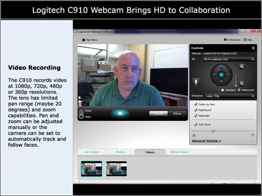Zoom out magnifier button
Screen dimensions: 262x196
pyautogui.click(x=242, y=83)
